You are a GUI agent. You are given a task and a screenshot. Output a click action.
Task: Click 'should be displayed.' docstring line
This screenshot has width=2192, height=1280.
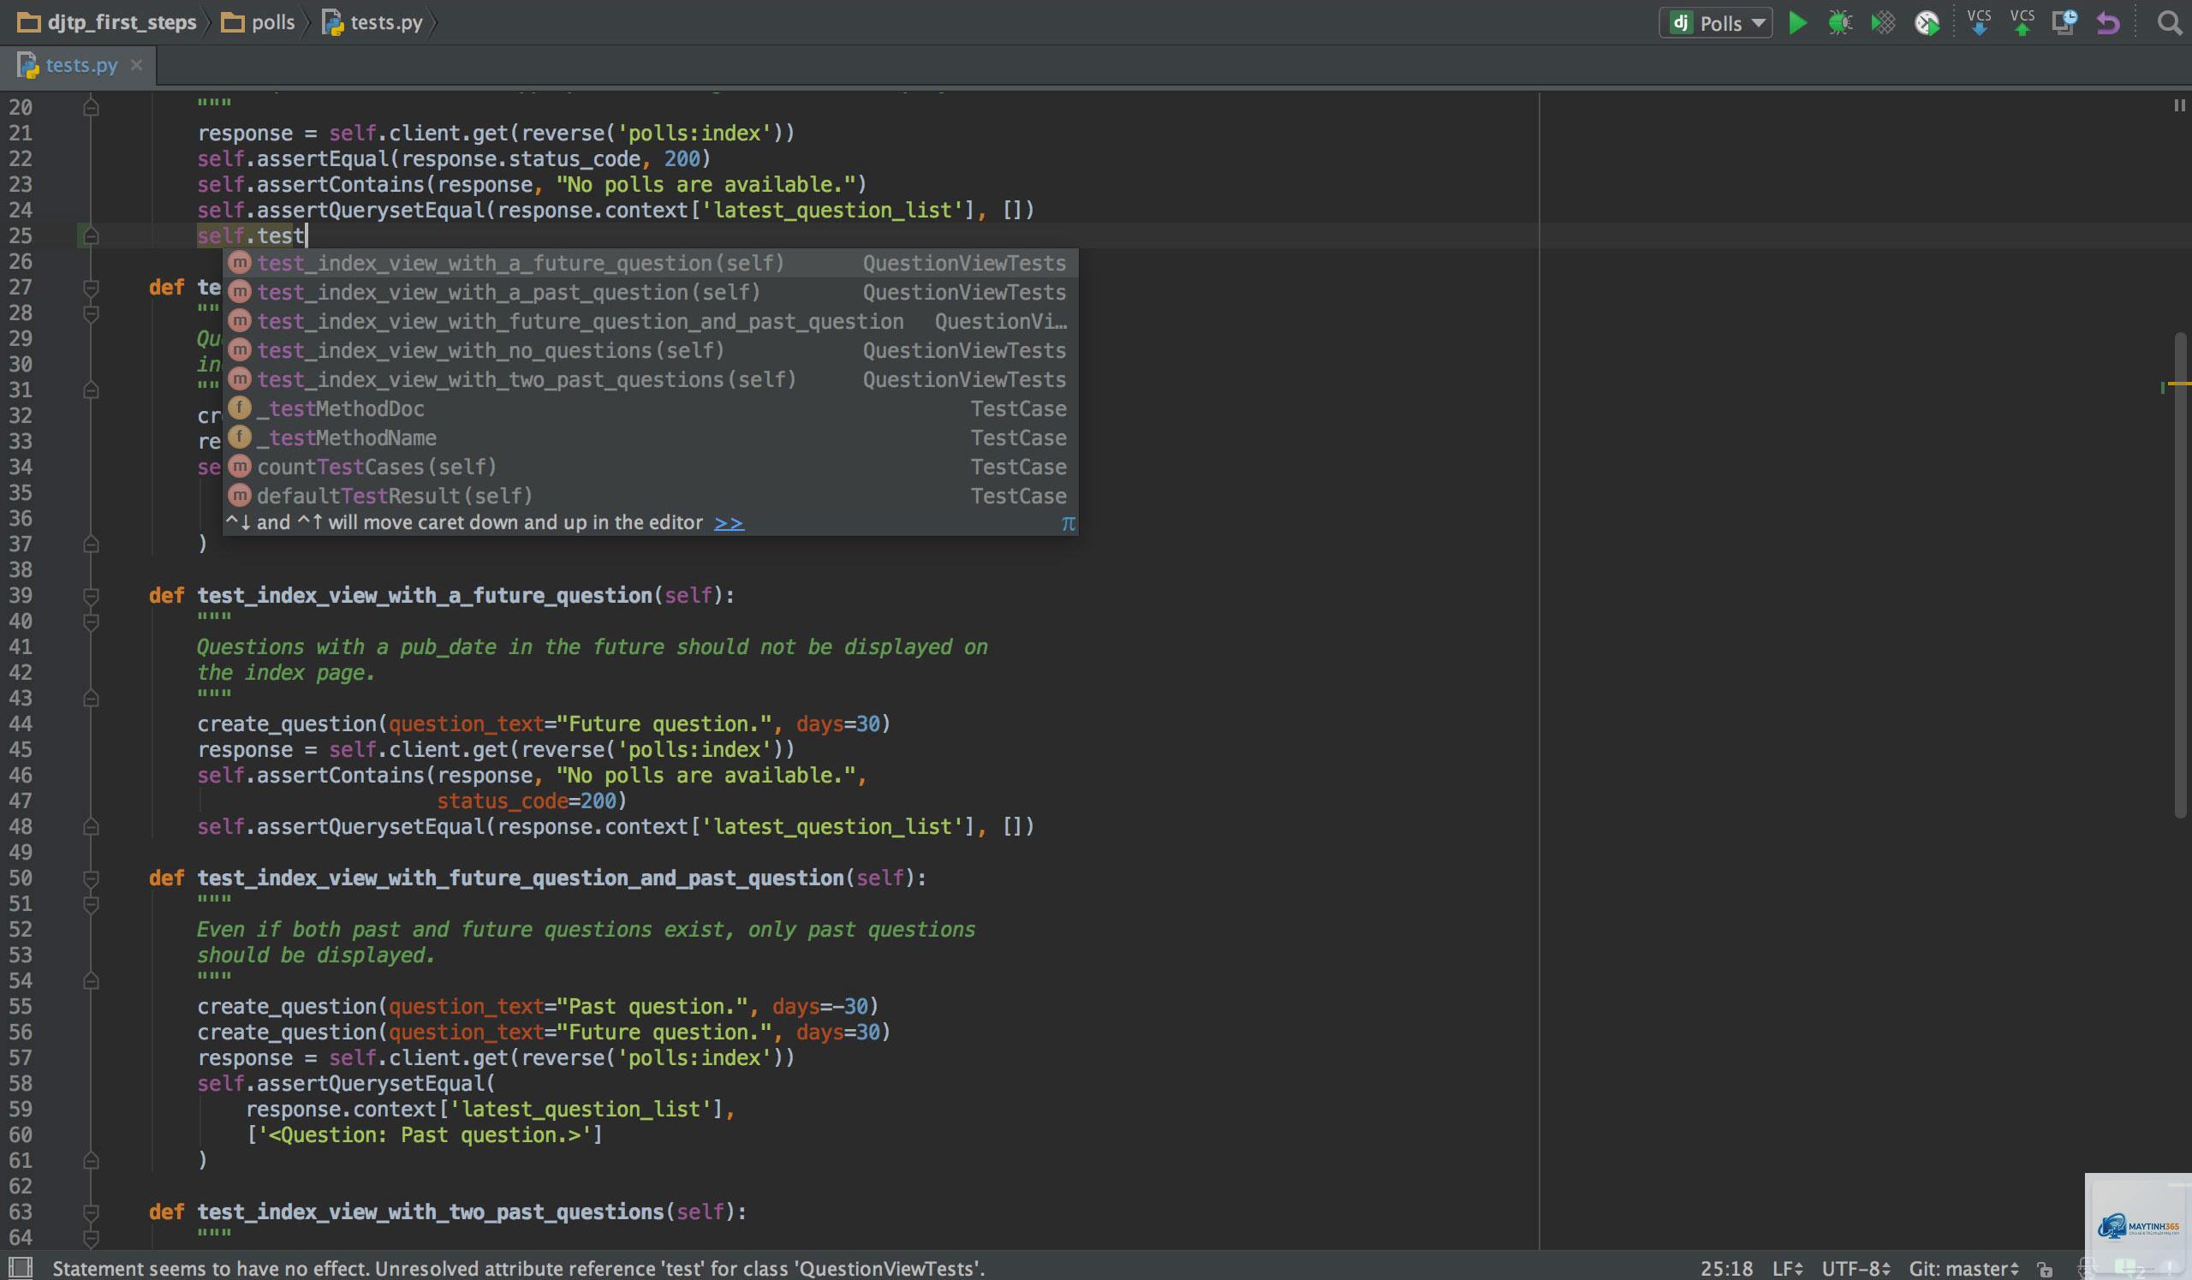click(315, 956)
